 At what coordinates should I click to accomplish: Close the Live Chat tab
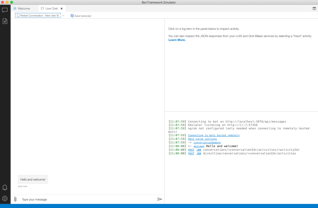(x=61, y=8)
